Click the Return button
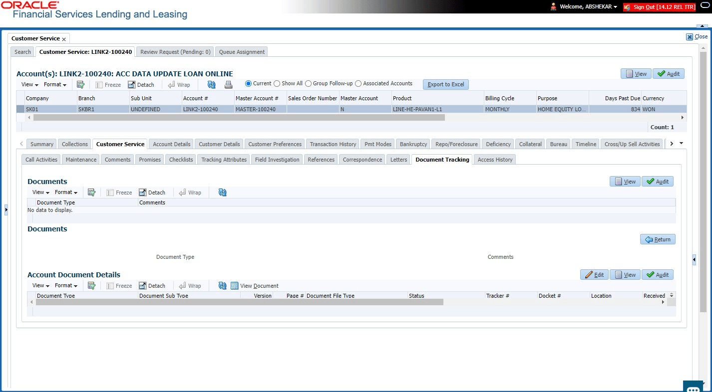This screenshot has width=712, height=392. (x=658, y=239)
